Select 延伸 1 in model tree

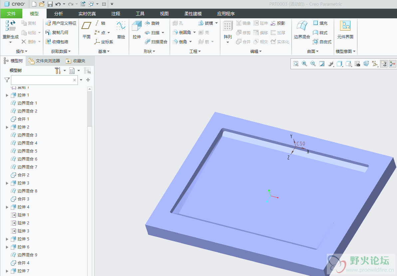coord(20,215)
